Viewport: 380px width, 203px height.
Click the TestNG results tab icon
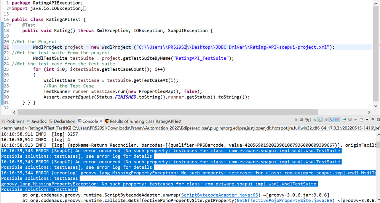(x=107, y=121)
